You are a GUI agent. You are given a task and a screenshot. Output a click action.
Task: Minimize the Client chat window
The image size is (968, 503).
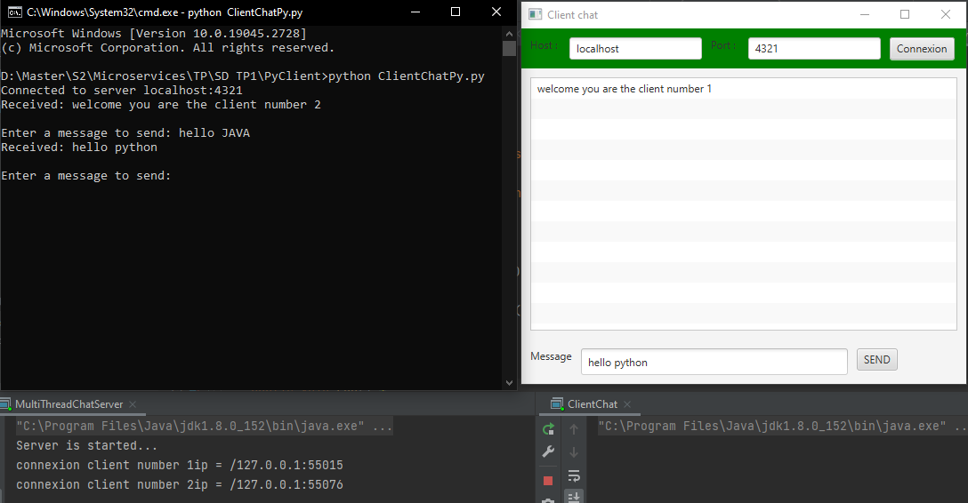865,14
